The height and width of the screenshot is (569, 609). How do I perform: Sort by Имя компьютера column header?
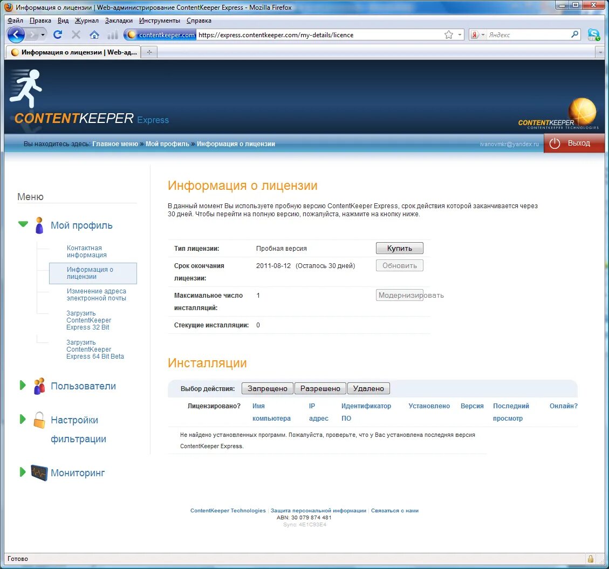click(x=271, y=412)
